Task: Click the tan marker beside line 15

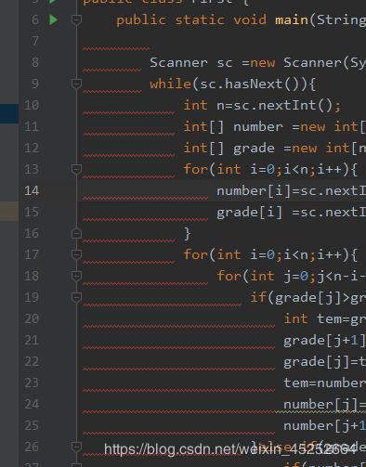Action: tap(9, 212)
